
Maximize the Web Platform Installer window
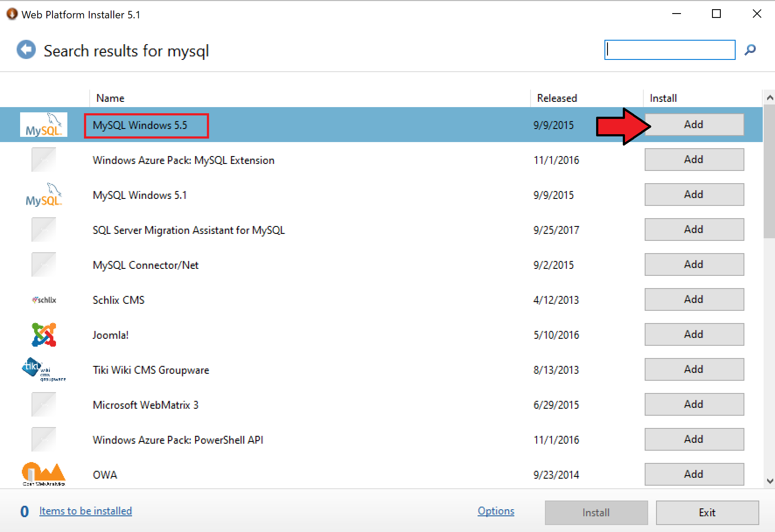[x=716, y=14]
